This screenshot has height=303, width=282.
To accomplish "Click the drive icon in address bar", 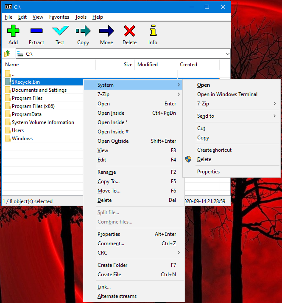I will pyautogui.click(x=20, y=54).
